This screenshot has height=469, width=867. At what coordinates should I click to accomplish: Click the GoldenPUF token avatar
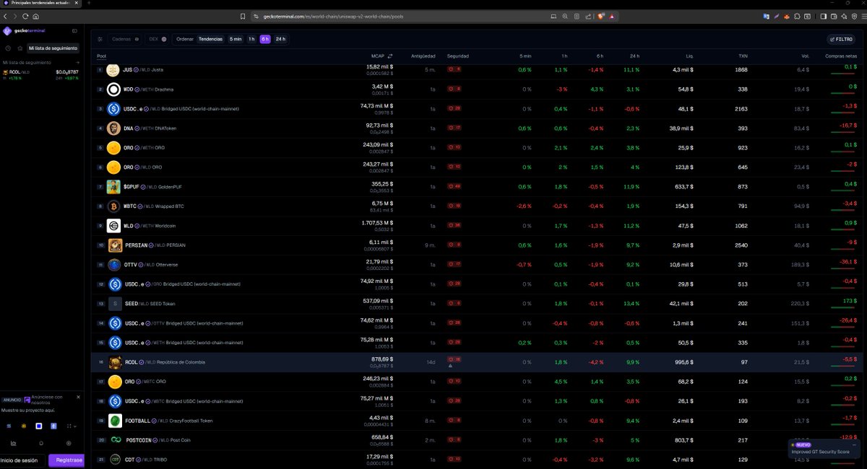coord(113,187)
